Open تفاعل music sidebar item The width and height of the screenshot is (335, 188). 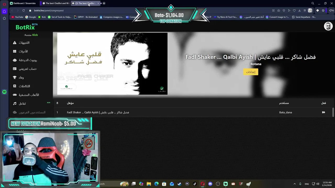tap(22, 104)
